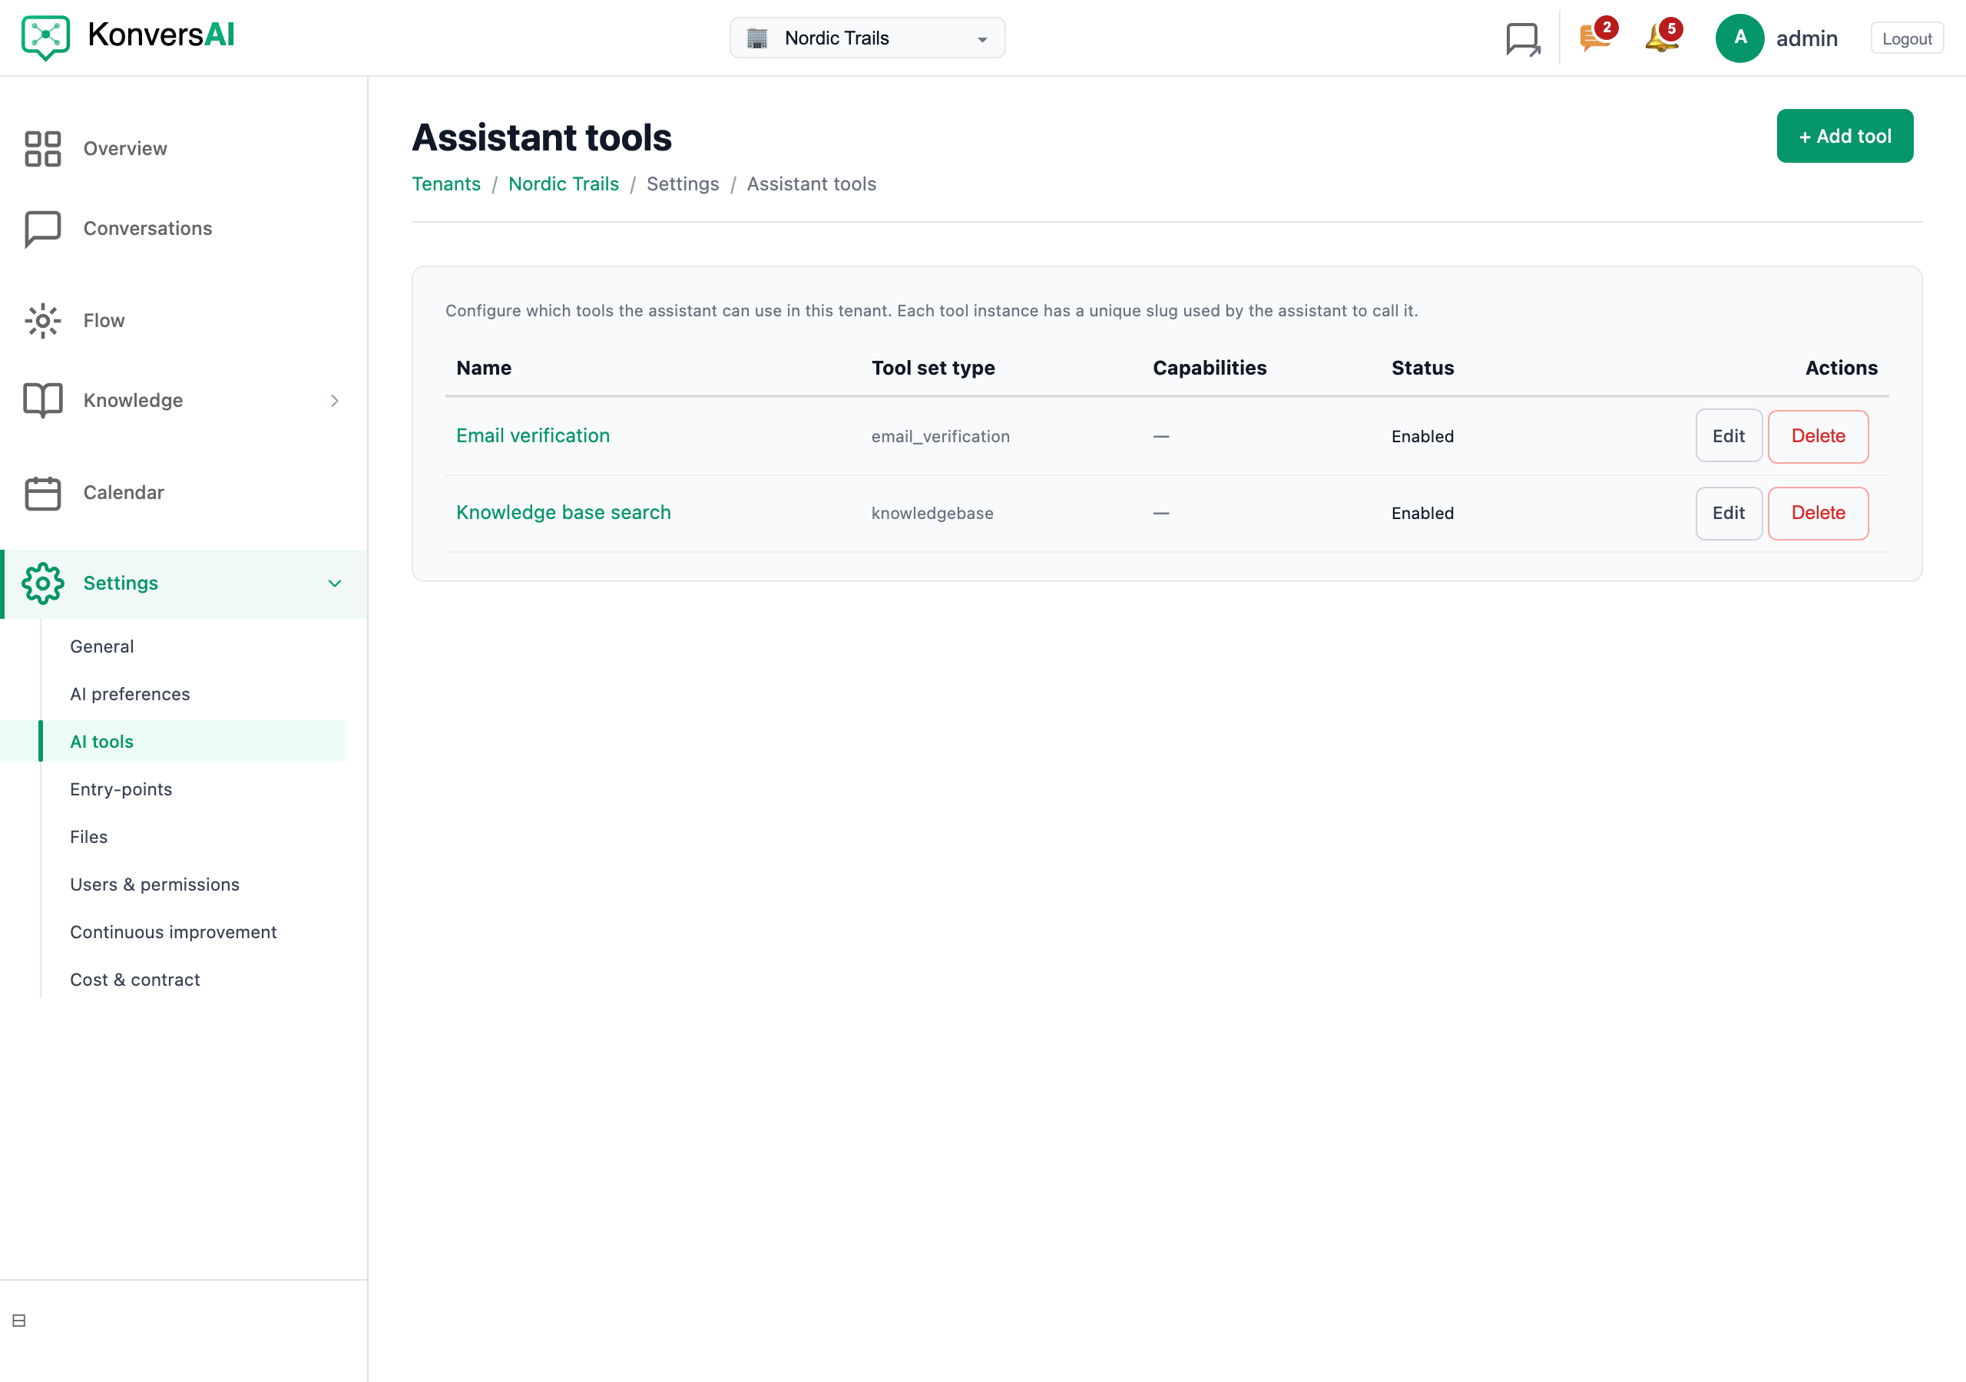Open Cost & contract page

coord(135,980)
